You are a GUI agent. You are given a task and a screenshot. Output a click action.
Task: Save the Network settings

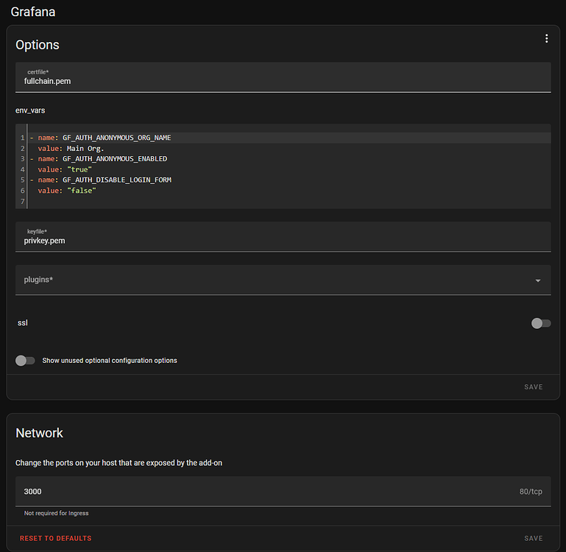pos(533,538)
